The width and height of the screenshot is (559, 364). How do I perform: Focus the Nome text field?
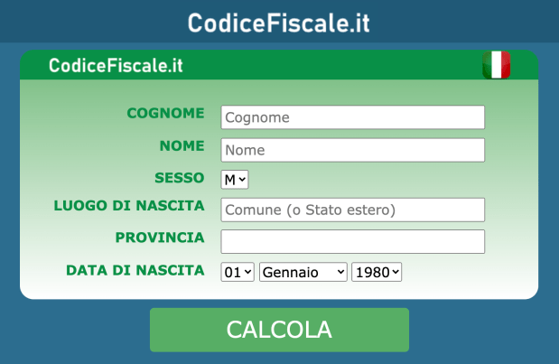352,150
